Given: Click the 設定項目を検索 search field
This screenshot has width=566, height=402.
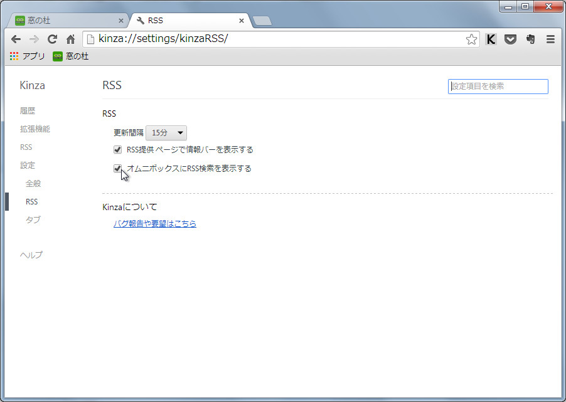Looking at the screenshot, I should pos(498,86).
